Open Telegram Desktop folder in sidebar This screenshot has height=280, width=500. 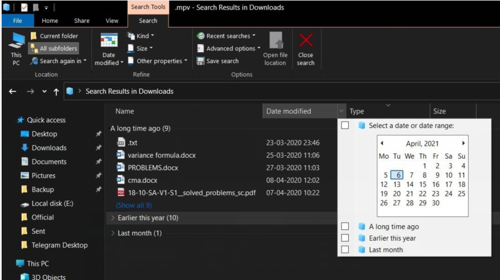point(54,245)
